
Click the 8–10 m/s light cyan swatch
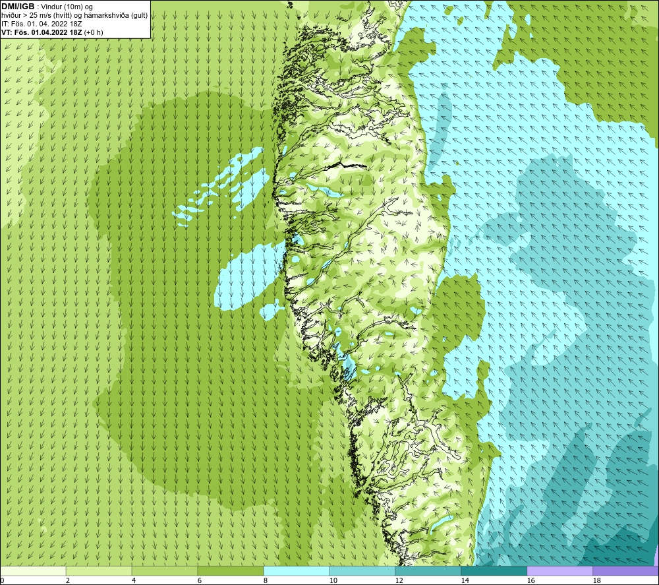click(297, 570)
